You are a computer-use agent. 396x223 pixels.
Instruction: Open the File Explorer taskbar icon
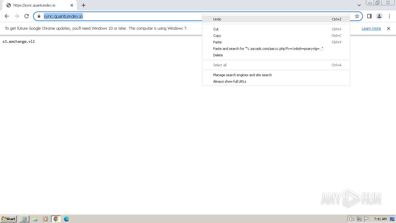35,219
